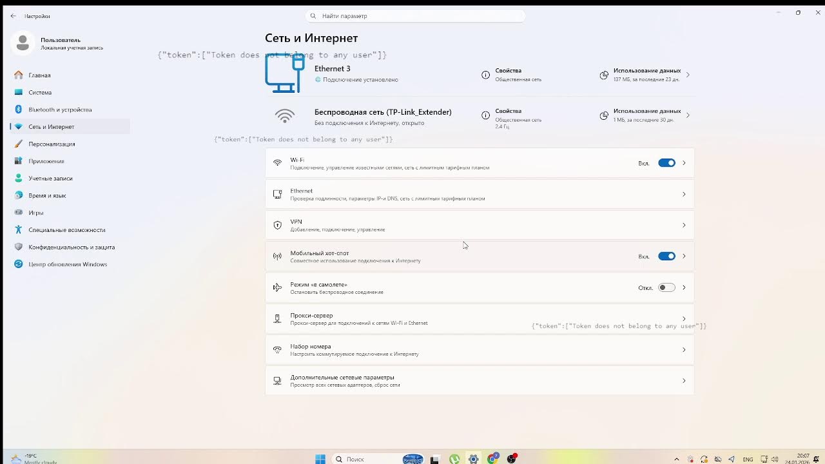
Task: Open the Приложения icon in sidebar
Action: point(19,161)
